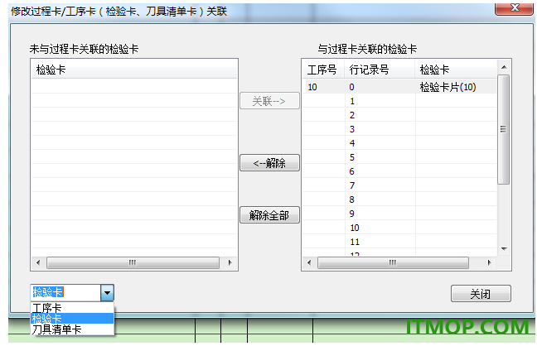Click the 行记录号 column header

[x=380, y=70]
